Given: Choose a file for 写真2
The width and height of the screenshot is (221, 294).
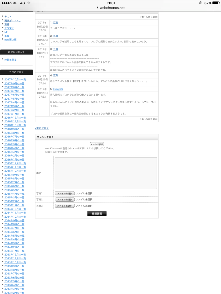Looking at the screenshot, I should (x=65, y=200).
